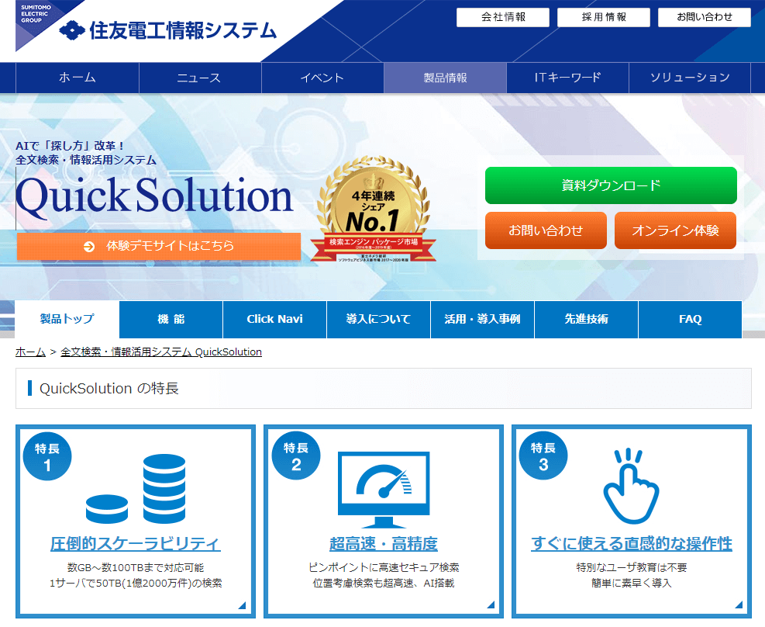The image size is (765, 627).
Task: Click text ピンポイントに高速セキュア検索
Action: coord(384,568)
